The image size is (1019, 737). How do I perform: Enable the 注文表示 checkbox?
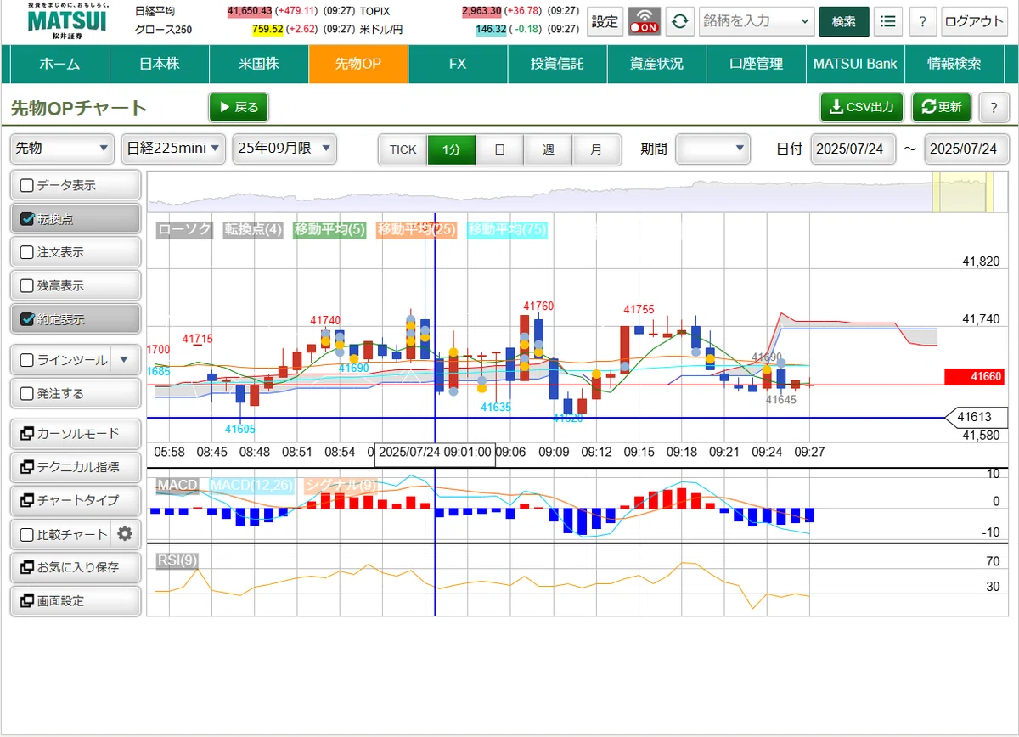26,252
